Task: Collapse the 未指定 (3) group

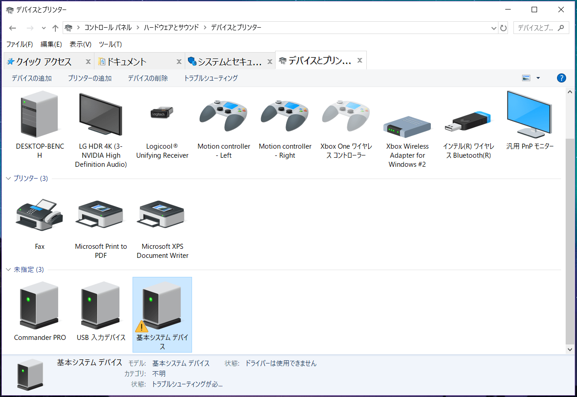Action: (8, 270)
